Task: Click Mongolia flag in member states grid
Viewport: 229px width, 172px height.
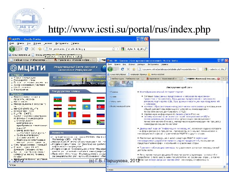Action: (72, 115)
